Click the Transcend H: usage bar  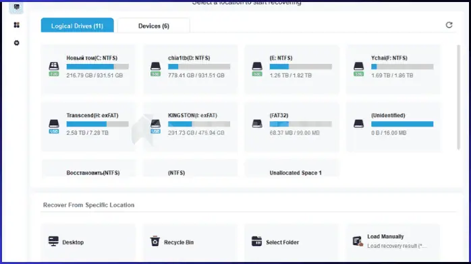pyautogui.click(x=97, y=124)
